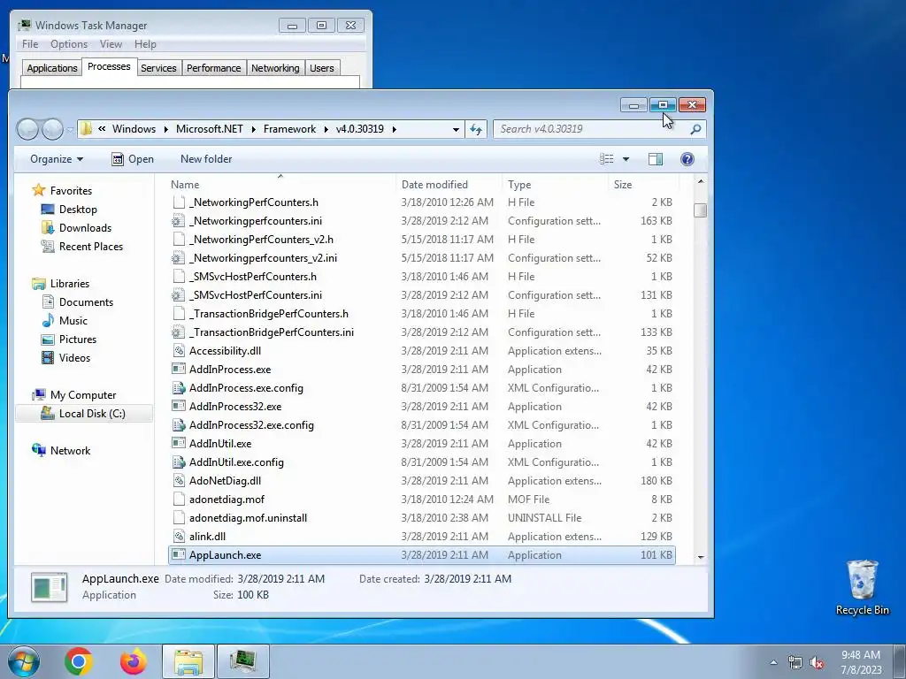Viewport: 906px width, 679px height.
Task: Expand the v4.0.30319 breadcrumb arrow
Action: (395, 129)
